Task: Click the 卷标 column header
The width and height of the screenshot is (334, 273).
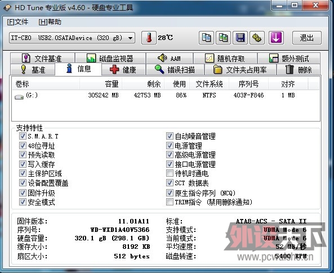Action: [x=46, y=84]
